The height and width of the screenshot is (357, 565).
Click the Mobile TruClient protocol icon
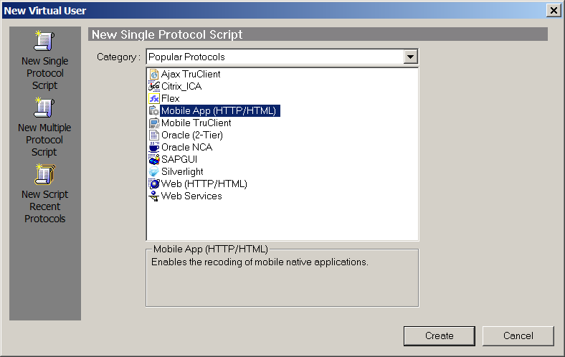click(154, 123)
